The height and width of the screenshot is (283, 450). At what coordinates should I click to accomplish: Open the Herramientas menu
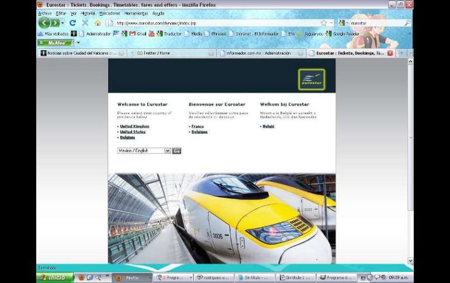tap(136, 13)
